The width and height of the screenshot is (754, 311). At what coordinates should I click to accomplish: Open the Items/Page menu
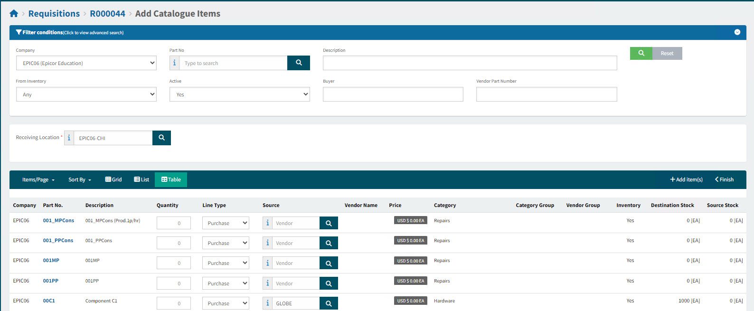[38, 179]
